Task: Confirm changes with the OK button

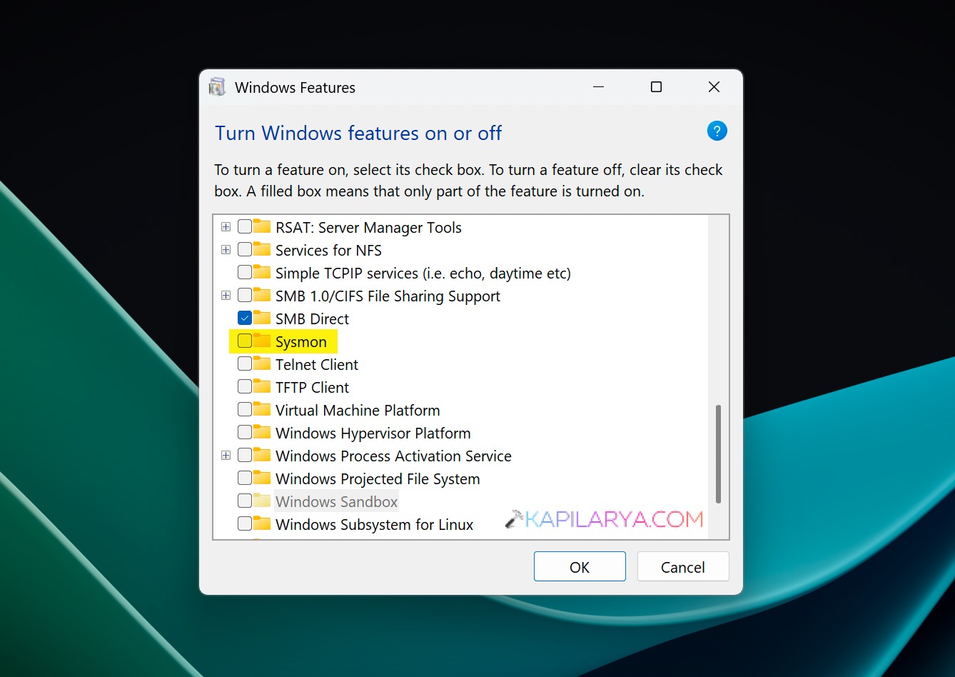Action: coord(580,566)
